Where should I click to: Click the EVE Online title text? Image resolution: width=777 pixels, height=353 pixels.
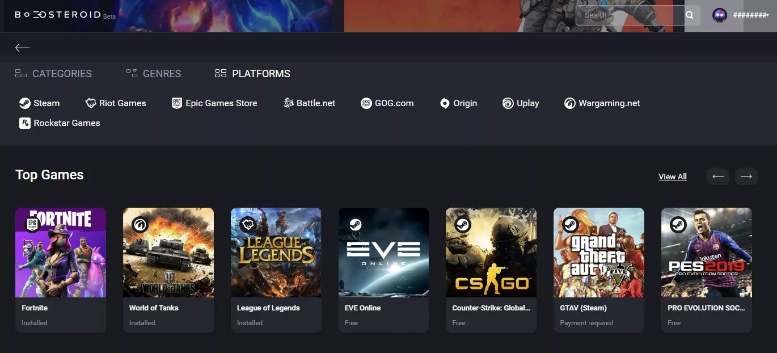(x=362, y=308)
